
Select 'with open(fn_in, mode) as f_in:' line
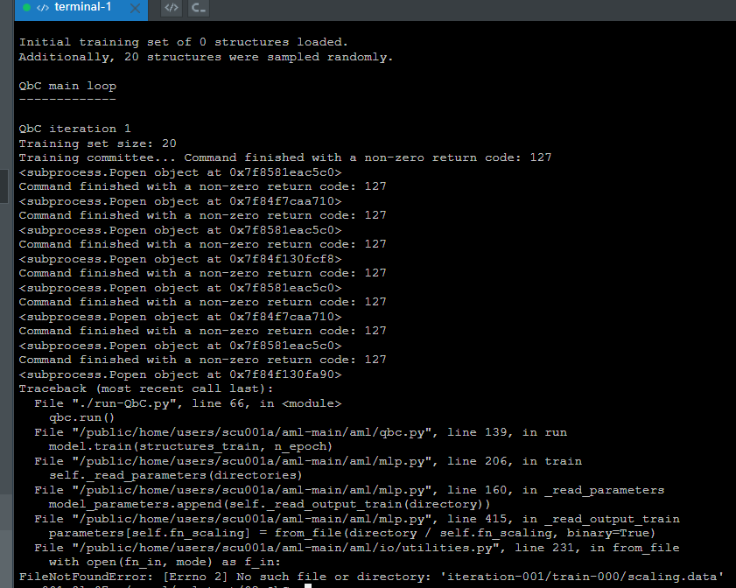tap(165, 562)
